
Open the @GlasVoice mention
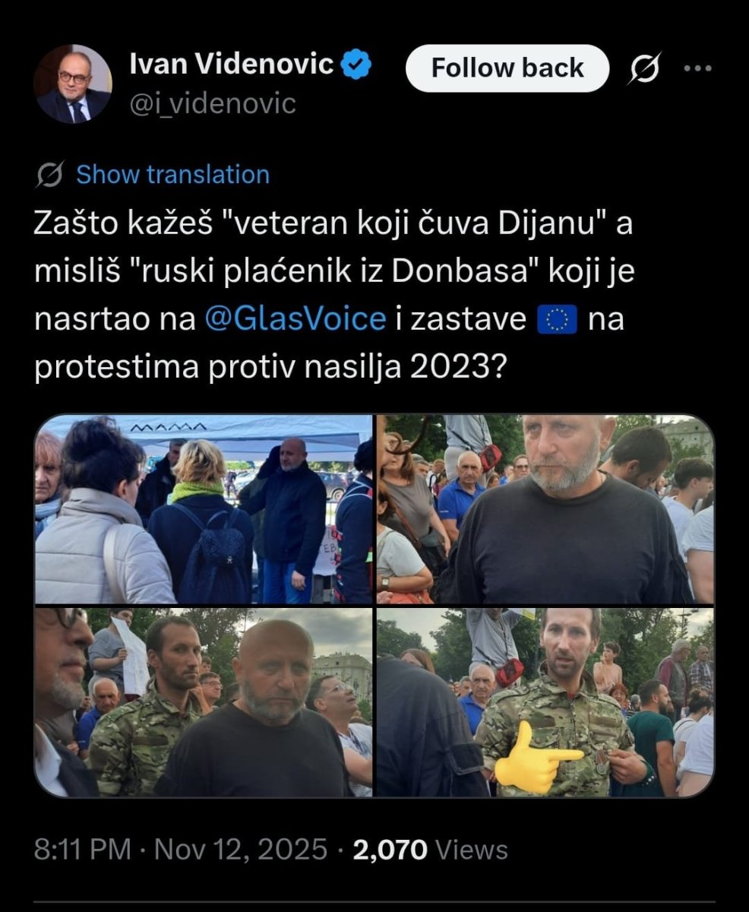[x=295, y=320]
